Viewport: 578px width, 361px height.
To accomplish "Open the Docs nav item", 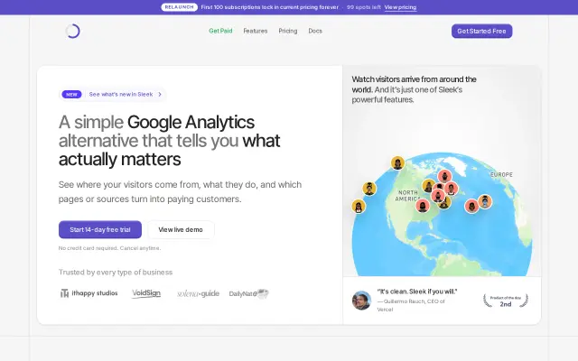I will [x=315, y=31].
